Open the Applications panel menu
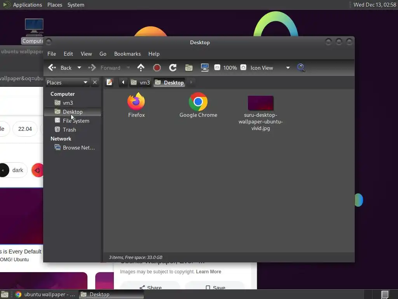 click(28, 5)
